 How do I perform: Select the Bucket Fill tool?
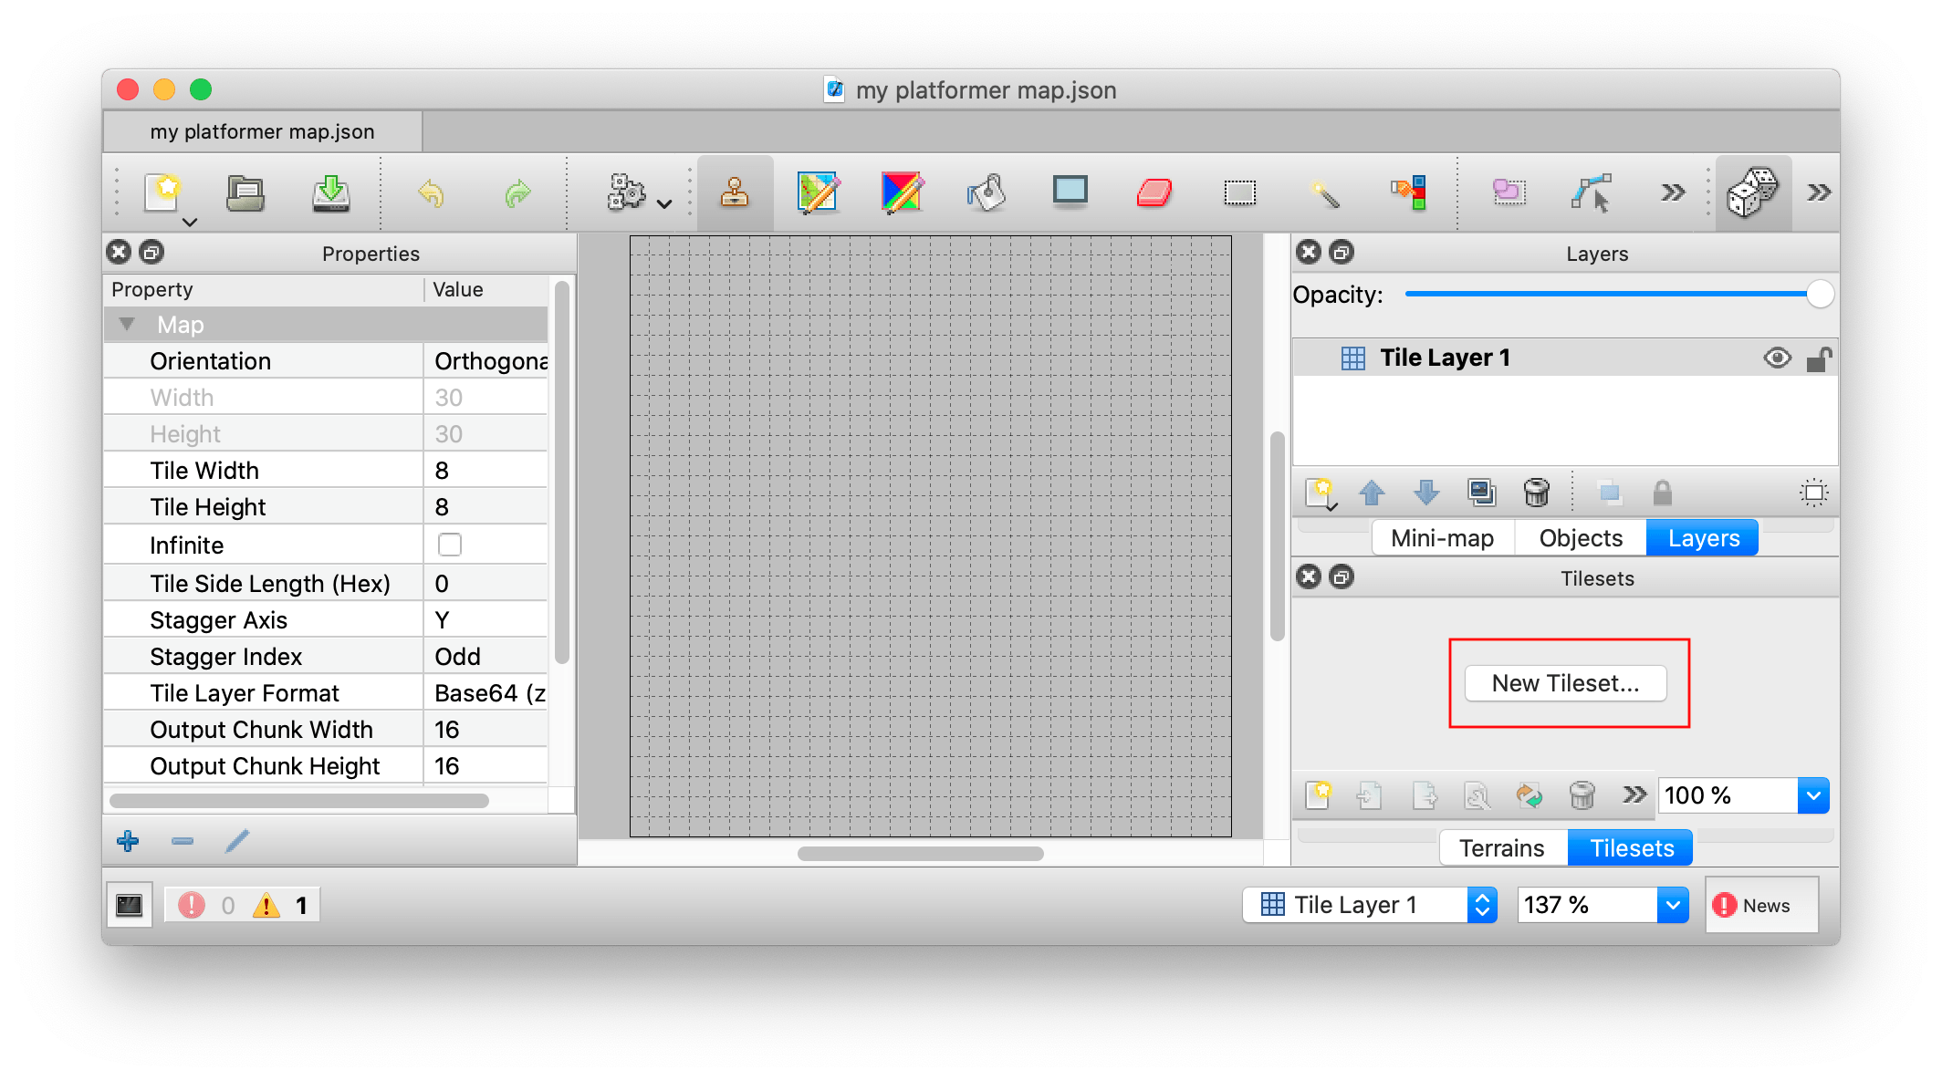click(x=986, y=192)
